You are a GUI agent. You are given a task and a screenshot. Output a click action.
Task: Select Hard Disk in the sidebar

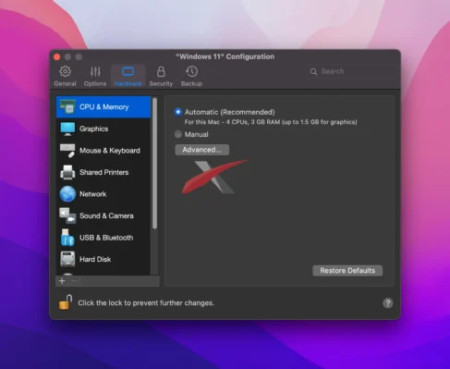103,259
